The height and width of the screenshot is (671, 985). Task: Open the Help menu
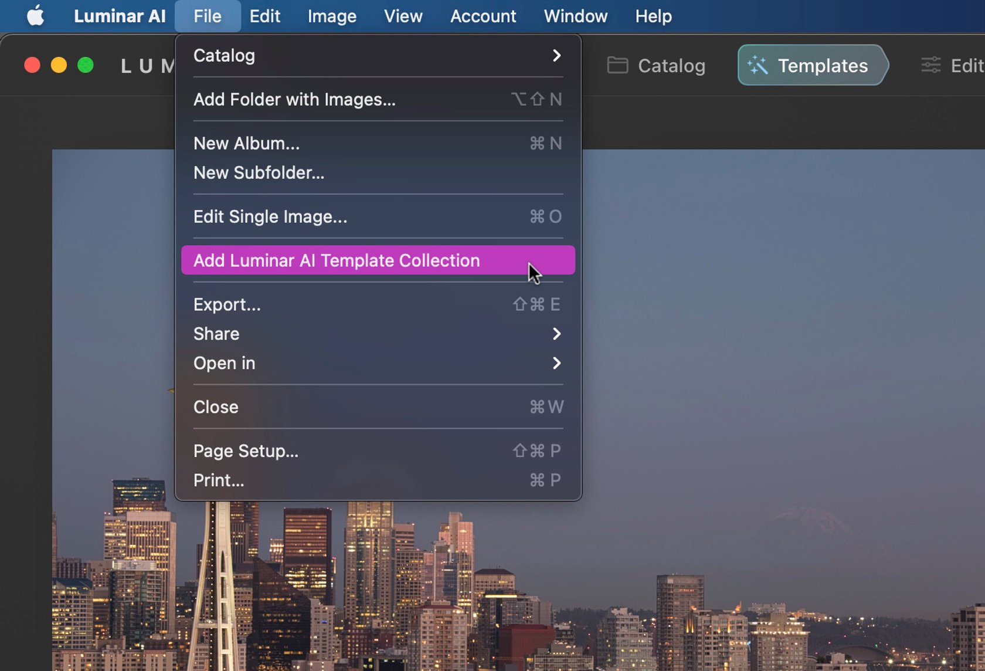[653, 16]
